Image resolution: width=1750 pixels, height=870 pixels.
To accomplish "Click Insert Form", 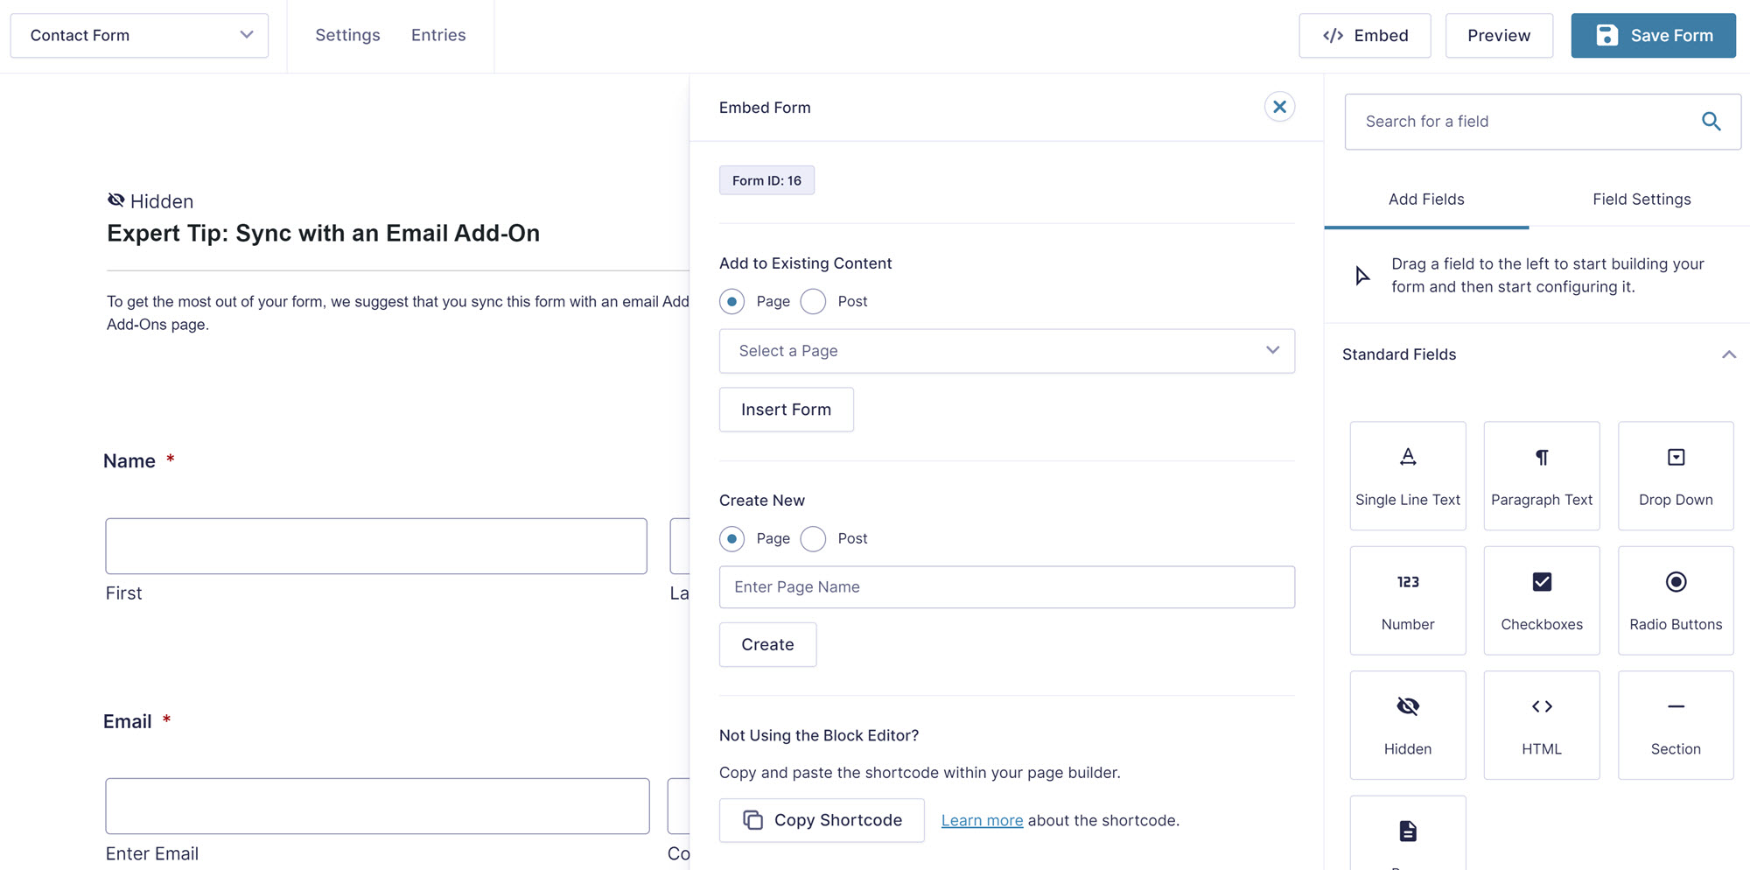I will point(787,410).
